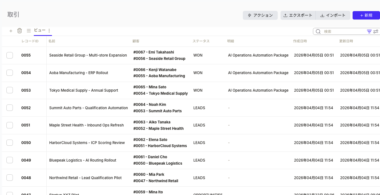The height and width of the screenshot is (195, 380).
Task: Sort by the ステータス column header
Action: point(201,41)
